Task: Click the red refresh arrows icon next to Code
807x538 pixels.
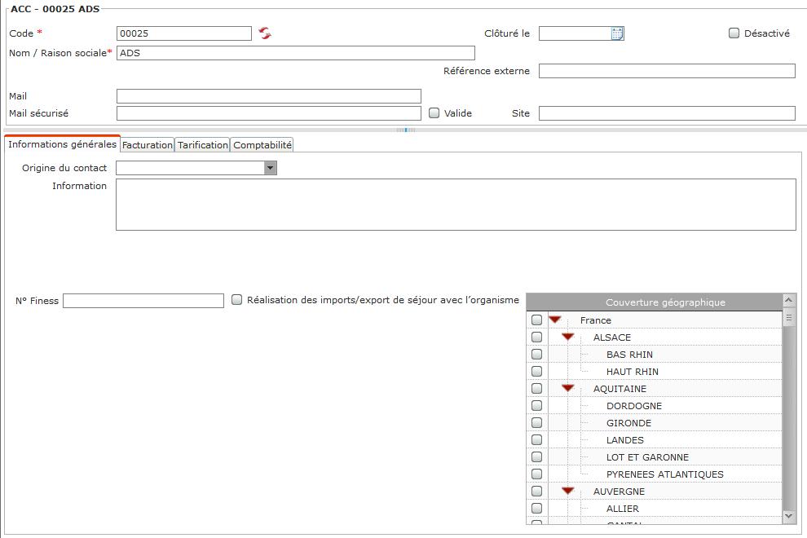Action: (265, 33)
